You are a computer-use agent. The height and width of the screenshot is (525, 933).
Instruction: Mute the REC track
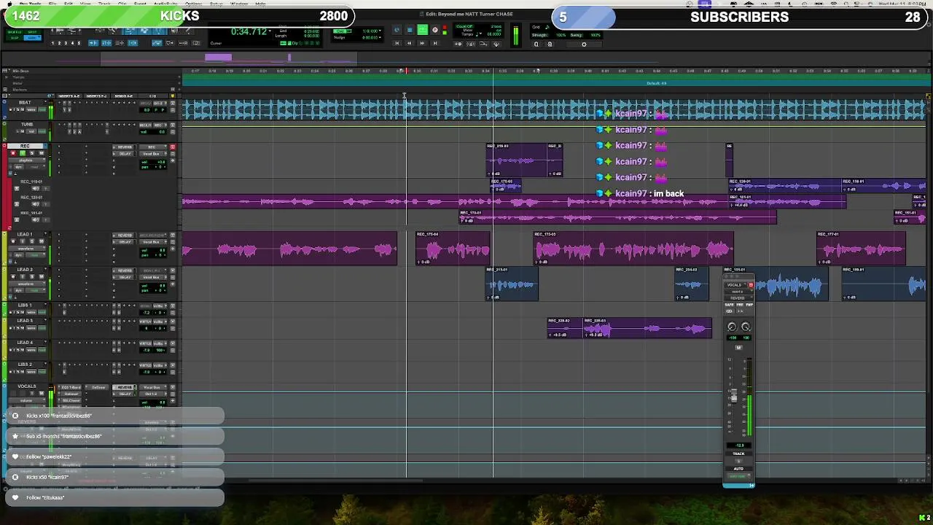[x=42, y=153]
